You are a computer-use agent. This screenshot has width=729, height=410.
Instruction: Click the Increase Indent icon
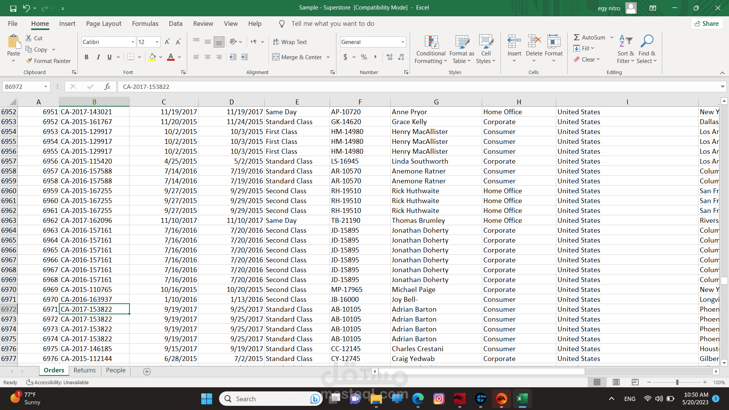click(245, 57)
